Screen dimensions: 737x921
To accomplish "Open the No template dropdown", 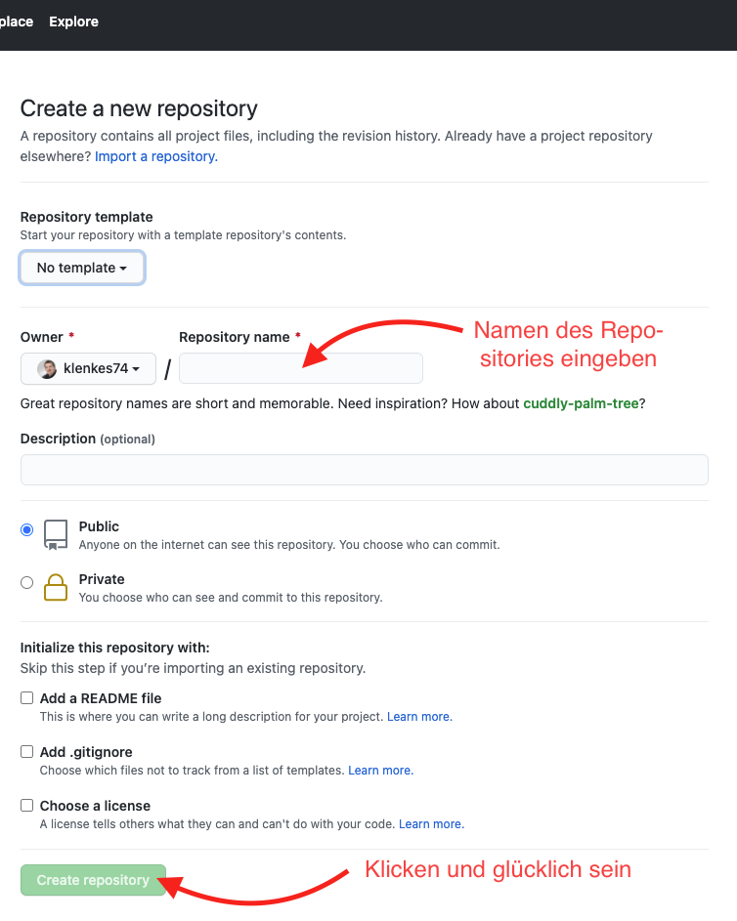I will click(x=82, y=268).
